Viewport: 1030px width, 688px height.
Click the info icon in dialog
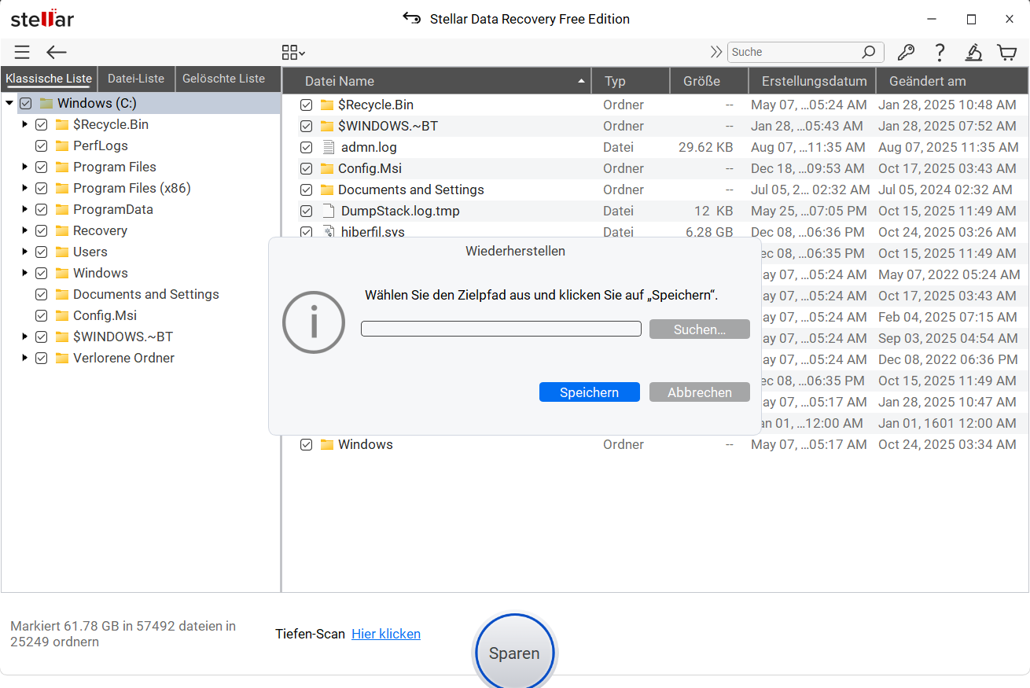[x=314, y=322]
